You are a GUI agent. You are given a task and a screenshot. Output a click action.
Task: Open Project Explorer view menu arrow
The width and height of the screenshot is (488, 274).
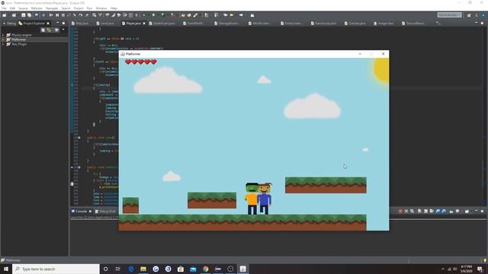[x=63, y=30]
